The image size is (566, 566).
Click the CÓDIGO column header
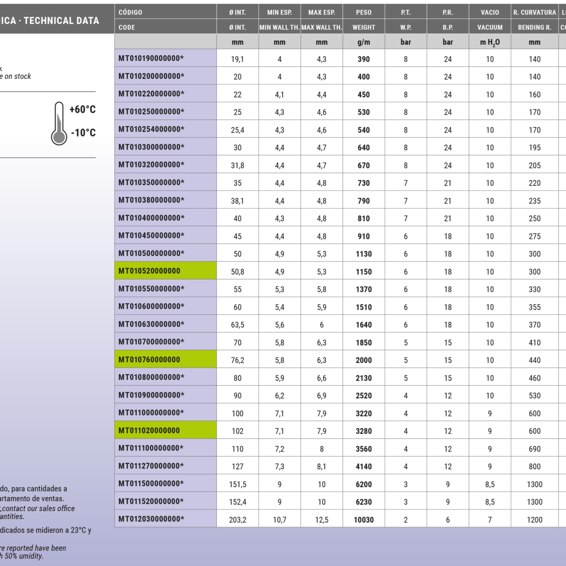coord(131,12)
